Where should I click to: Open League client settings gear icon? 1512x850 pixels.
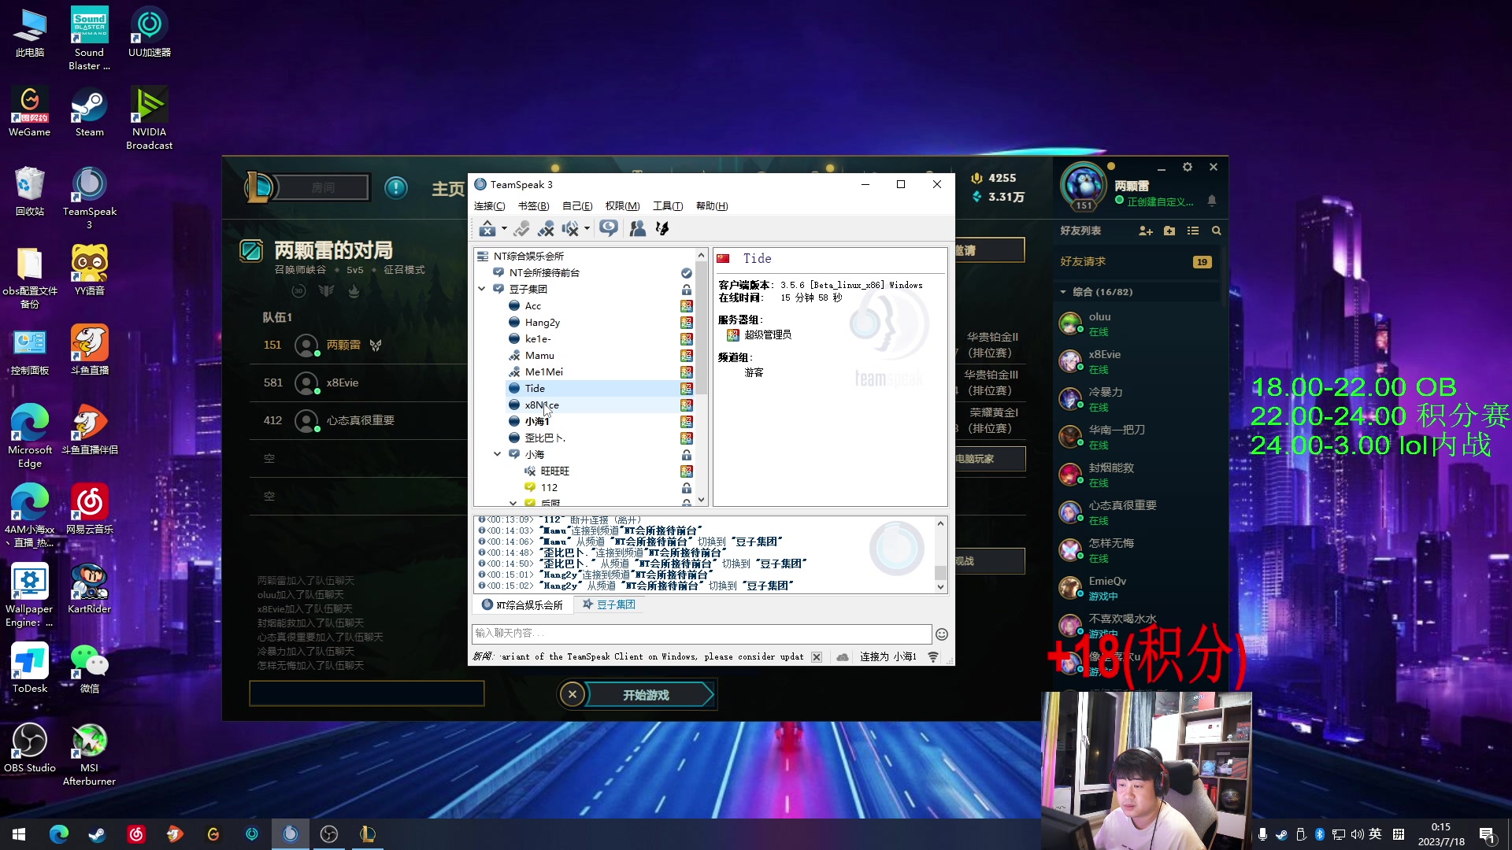(x=1187, y=167)
